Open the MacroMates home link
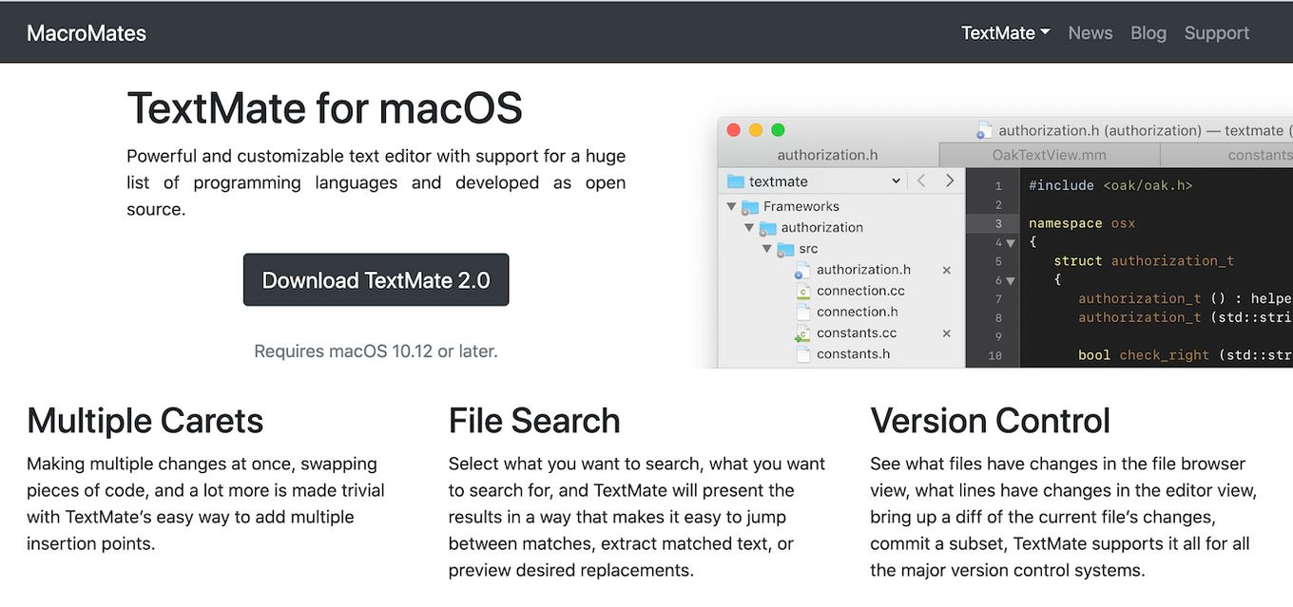The width and height of the screenshot is (1293, 607). pos(87,33)
